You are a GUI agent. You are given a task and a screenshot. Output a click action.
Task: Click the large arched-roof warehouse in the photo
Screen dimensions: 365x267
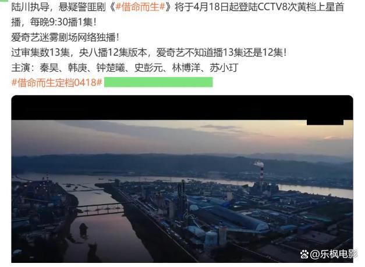(239, 218)
